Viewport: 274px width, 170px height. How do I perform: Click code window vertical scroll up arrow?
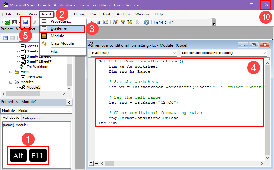tap(267, 63)
